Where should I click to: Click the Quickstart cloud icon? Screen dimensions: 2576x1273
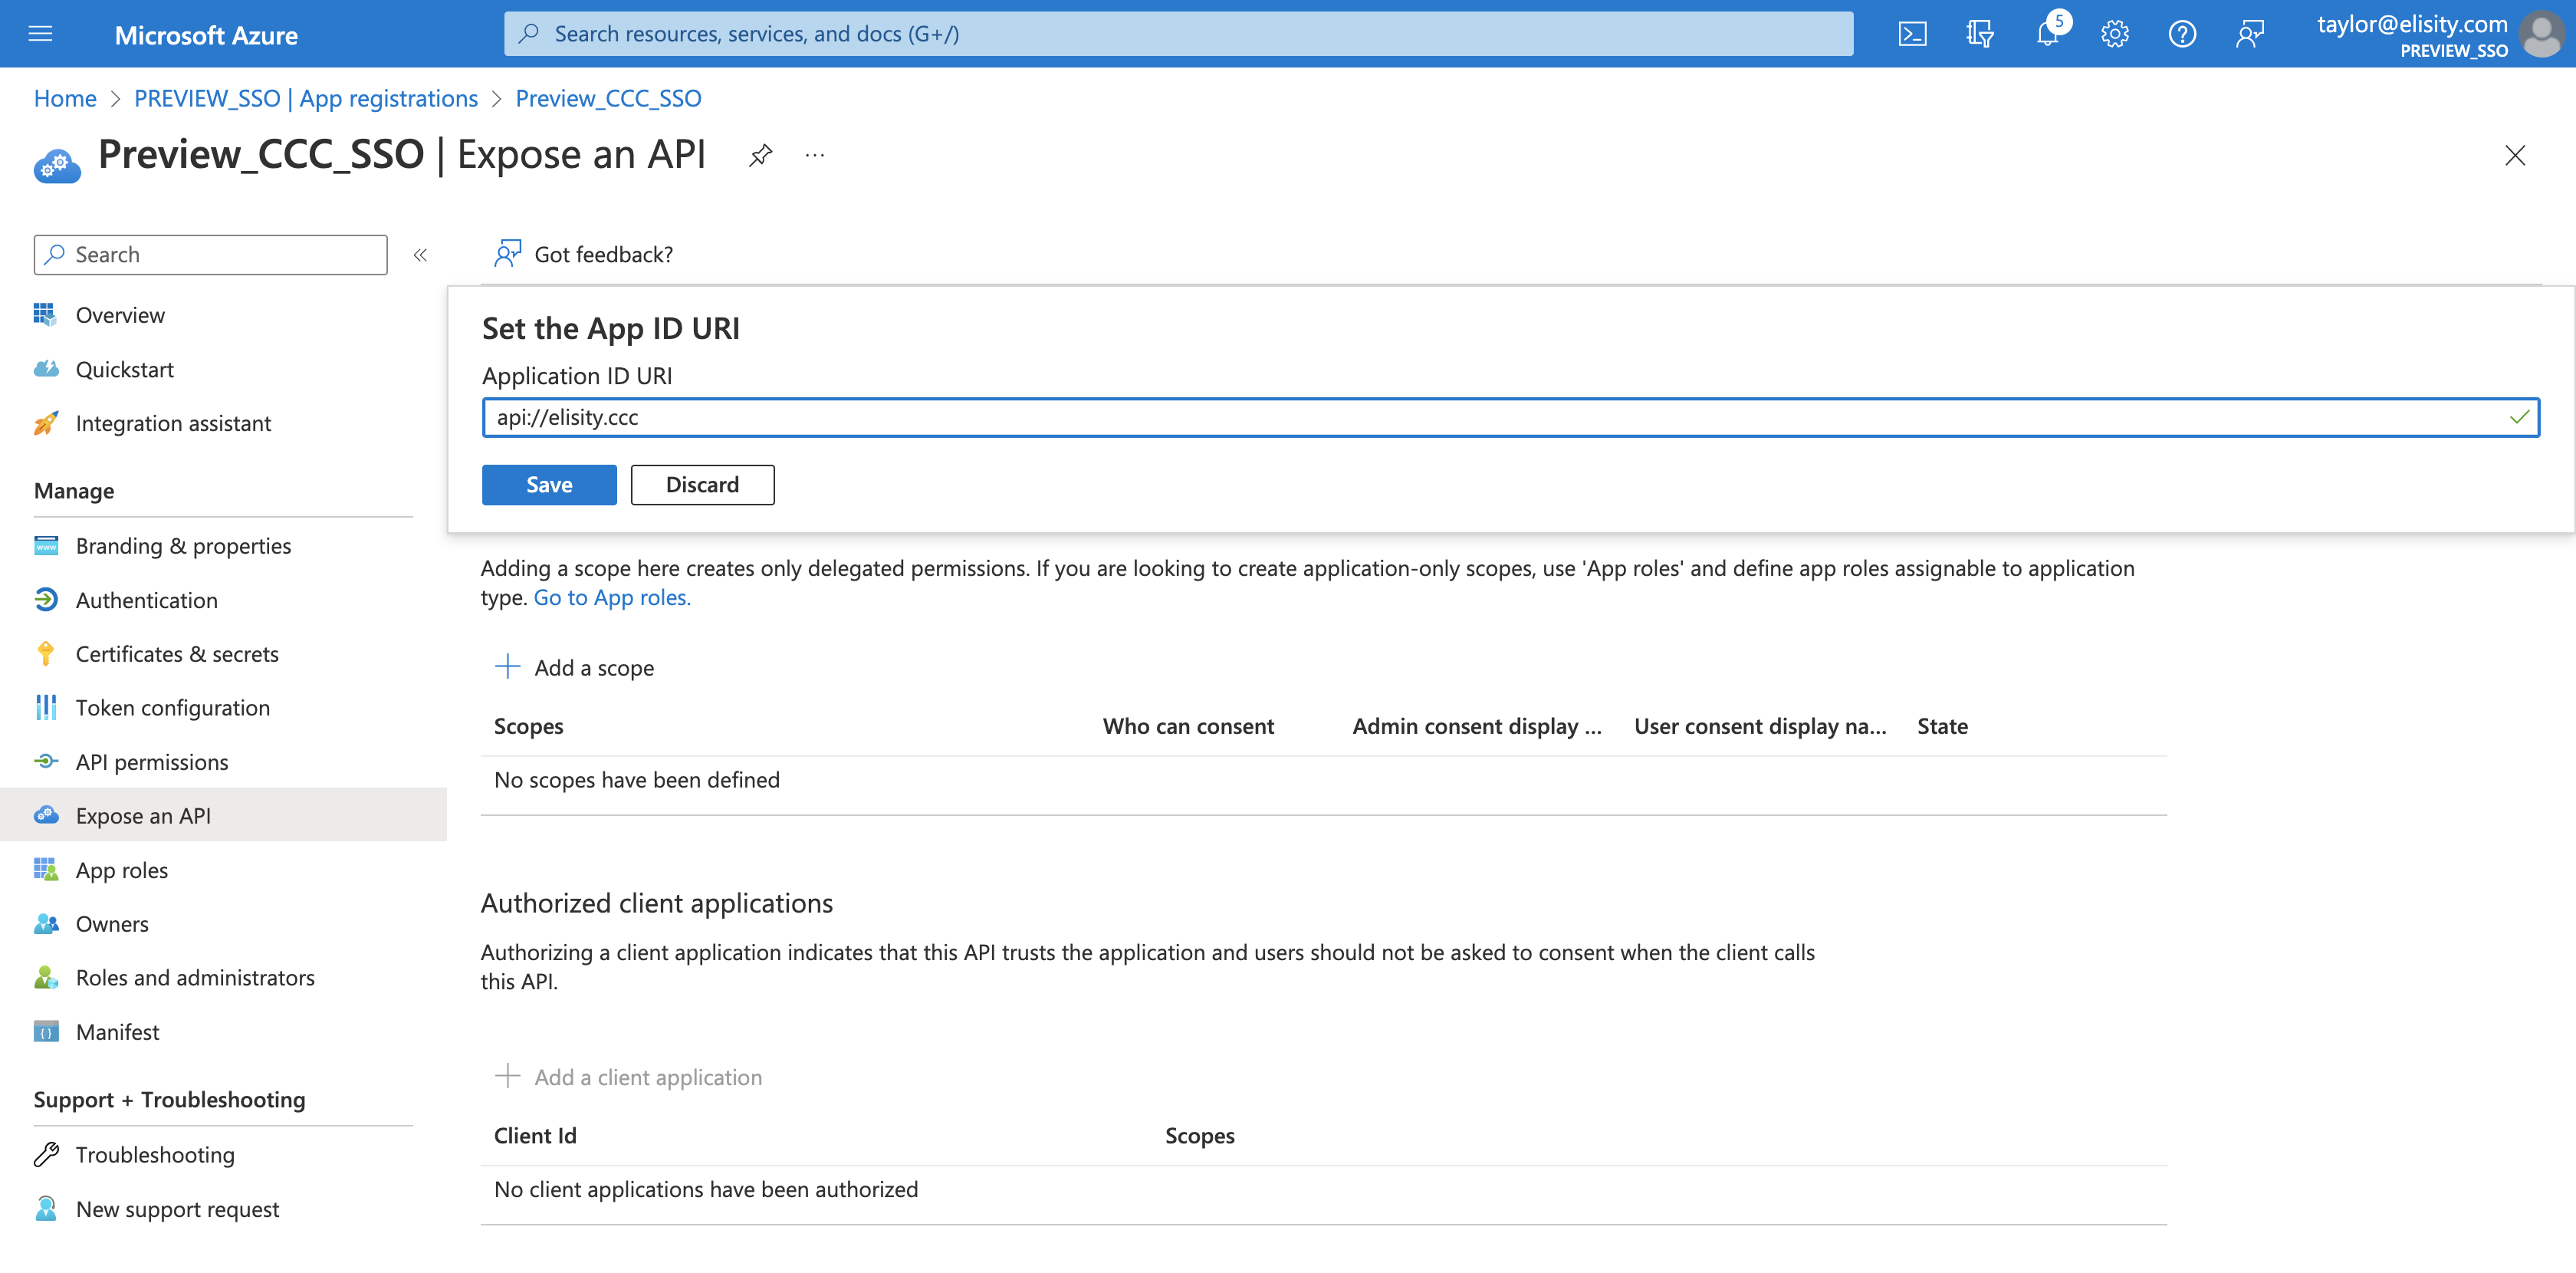tap(46, 369)
